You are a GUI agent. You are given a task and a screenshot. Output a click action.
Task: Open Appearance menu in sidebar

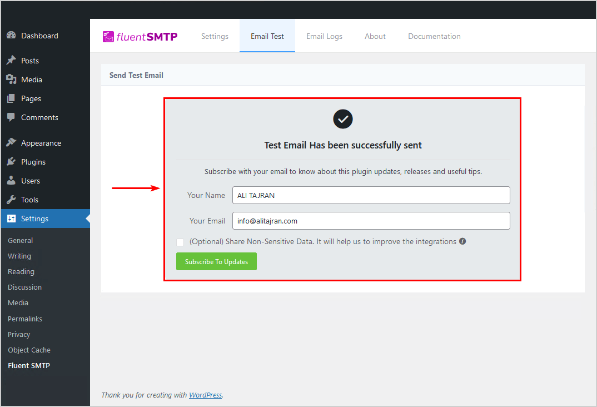tap(41, 143)
